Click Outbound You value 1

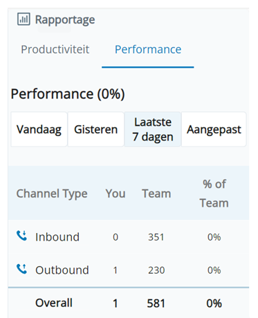[116, 270]
